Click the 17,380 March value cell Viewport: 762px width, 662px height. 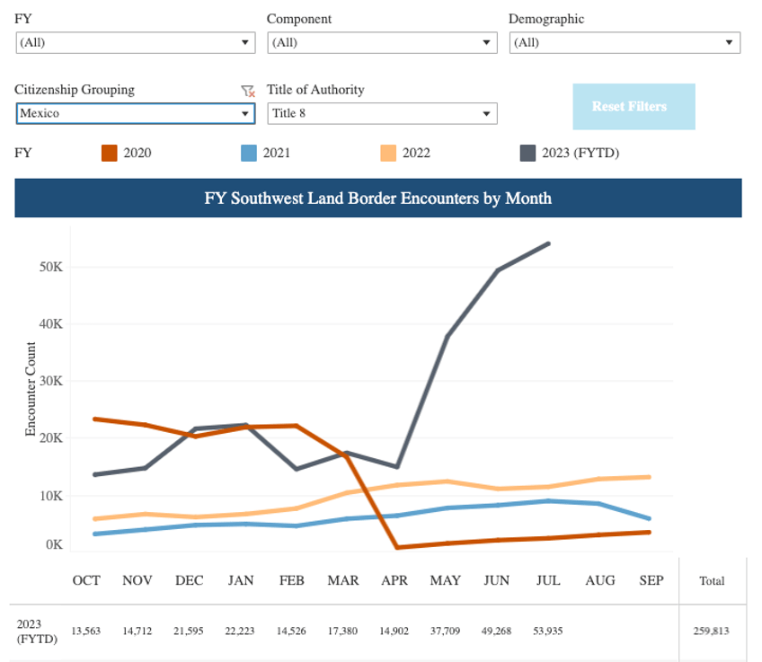point(342,631)
